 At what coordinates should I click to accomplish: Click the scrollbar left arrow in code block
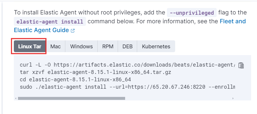click(16, 98)
